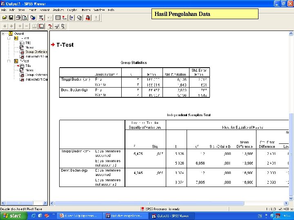Open the Dialog Recall toolbar icon
Image resolution: width=294 pixels, height=220 pixels.
point(41,18)
